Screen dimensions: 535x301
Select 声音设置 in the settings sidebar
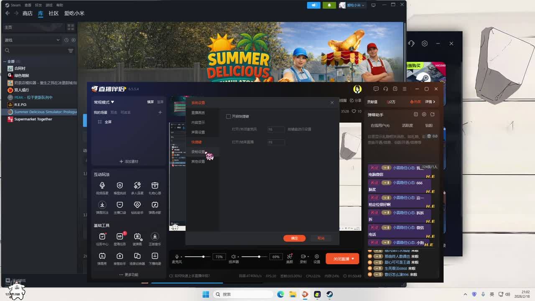click(x=198, y=132)
